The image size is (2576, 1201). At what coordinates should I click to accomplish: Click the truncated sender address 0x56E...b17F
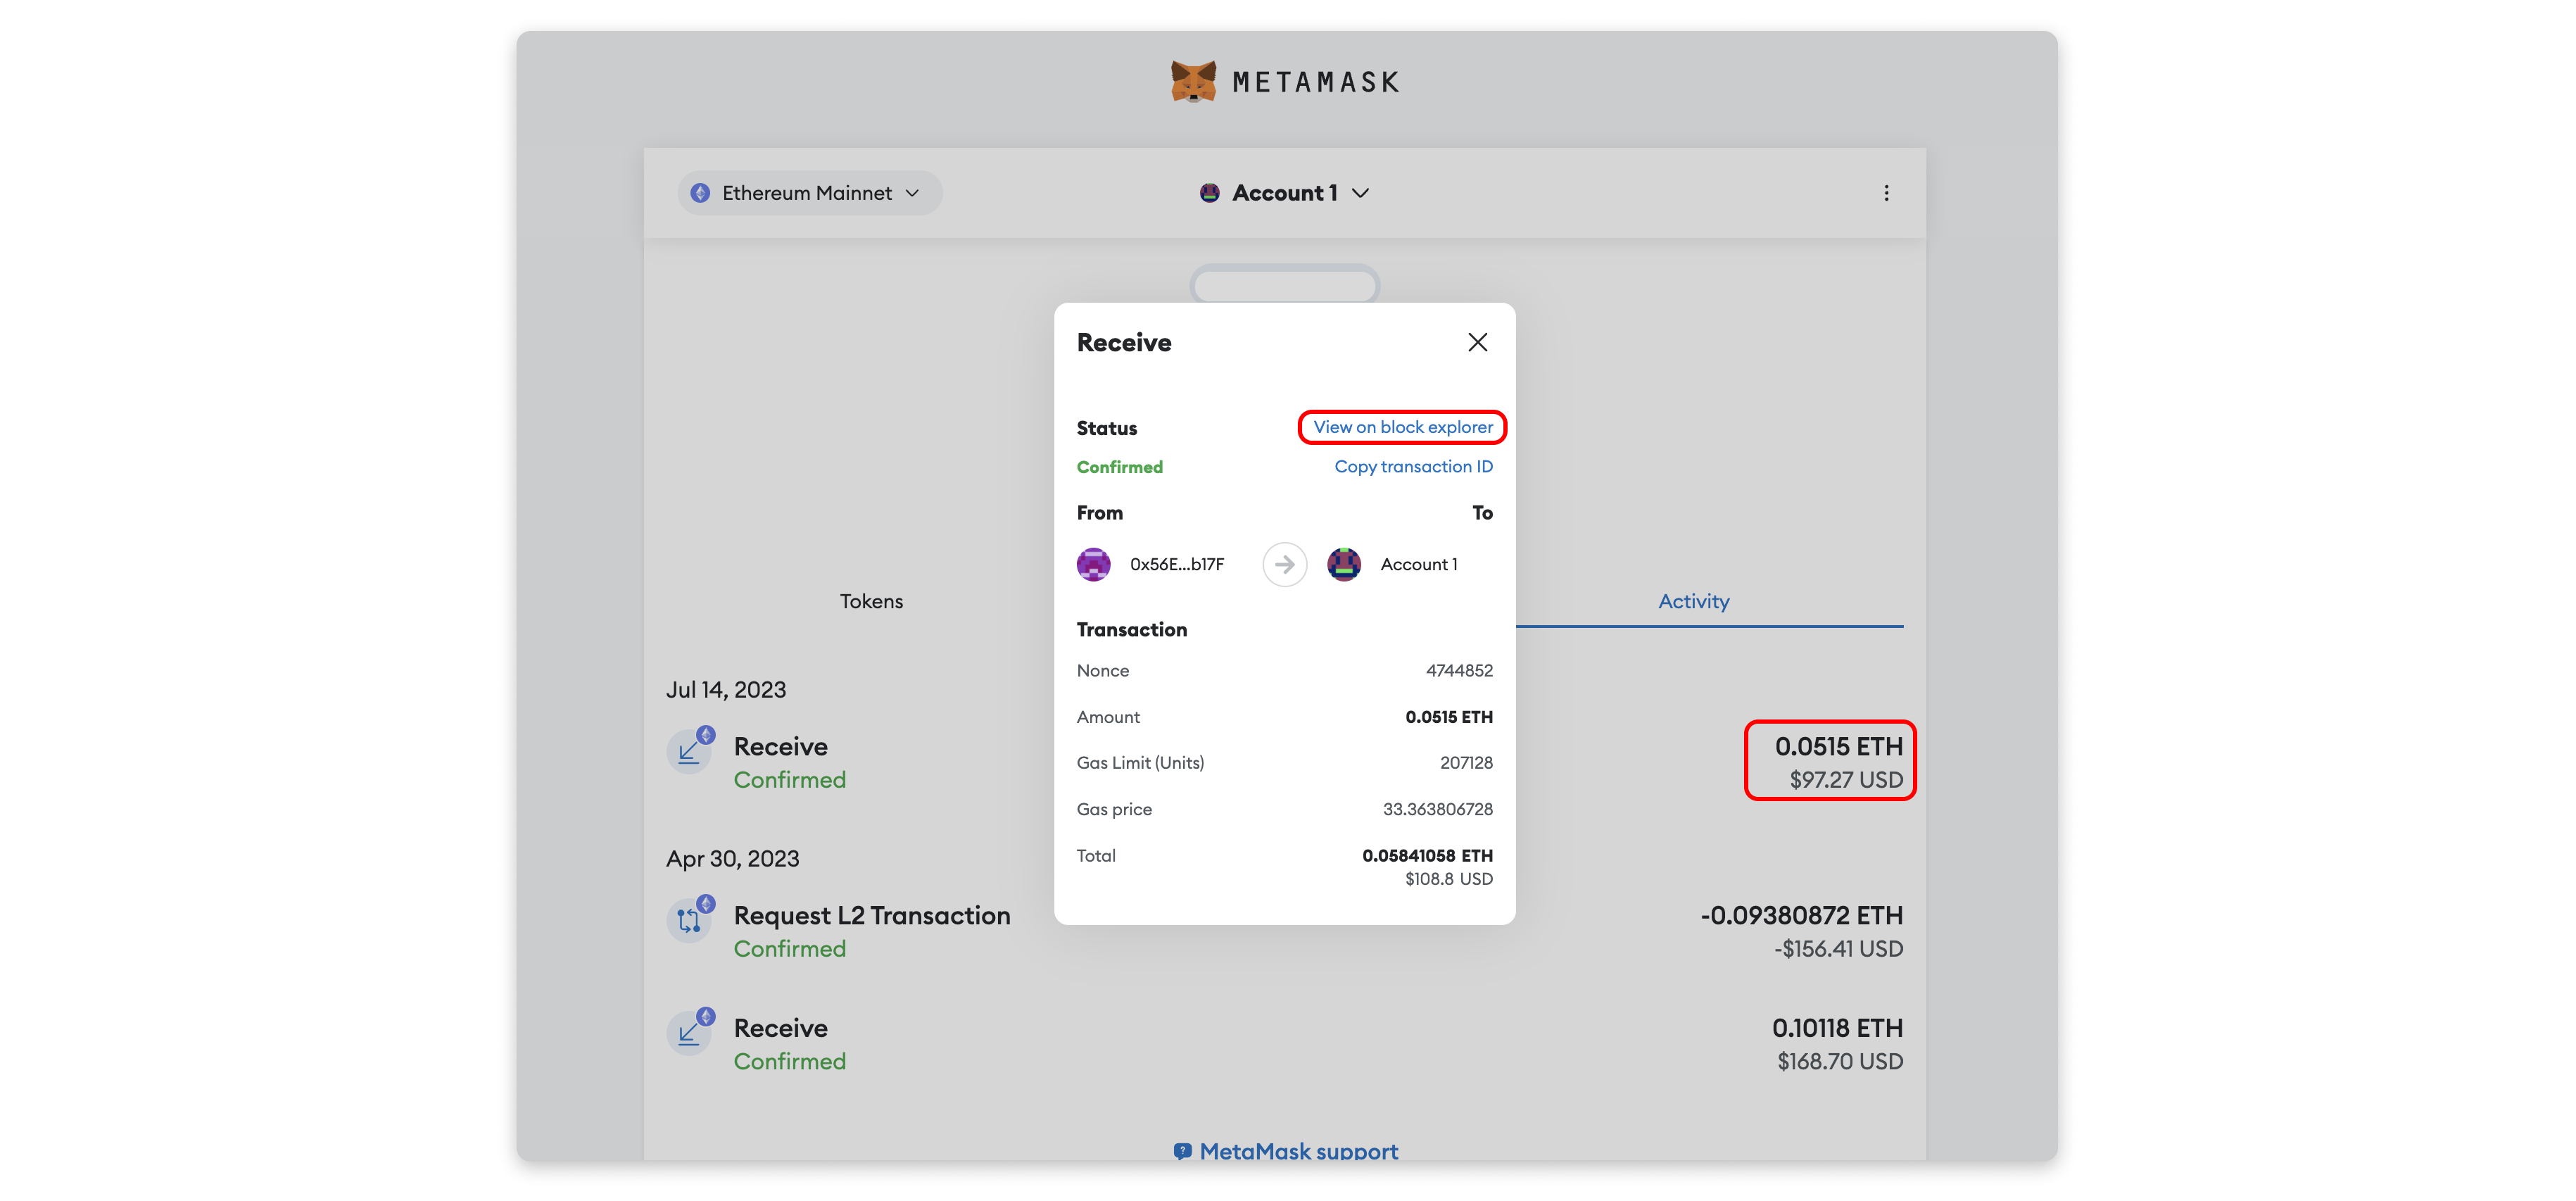tap(1176, 564)
